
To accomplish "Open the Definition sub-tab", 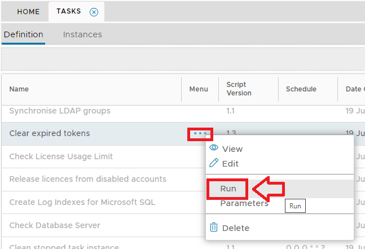I will (x=24, y=34).
